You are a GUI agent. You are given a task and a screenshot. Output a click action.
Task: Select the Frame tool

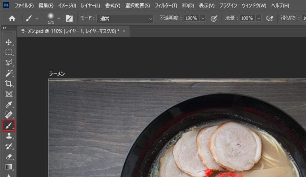point(9,94)
